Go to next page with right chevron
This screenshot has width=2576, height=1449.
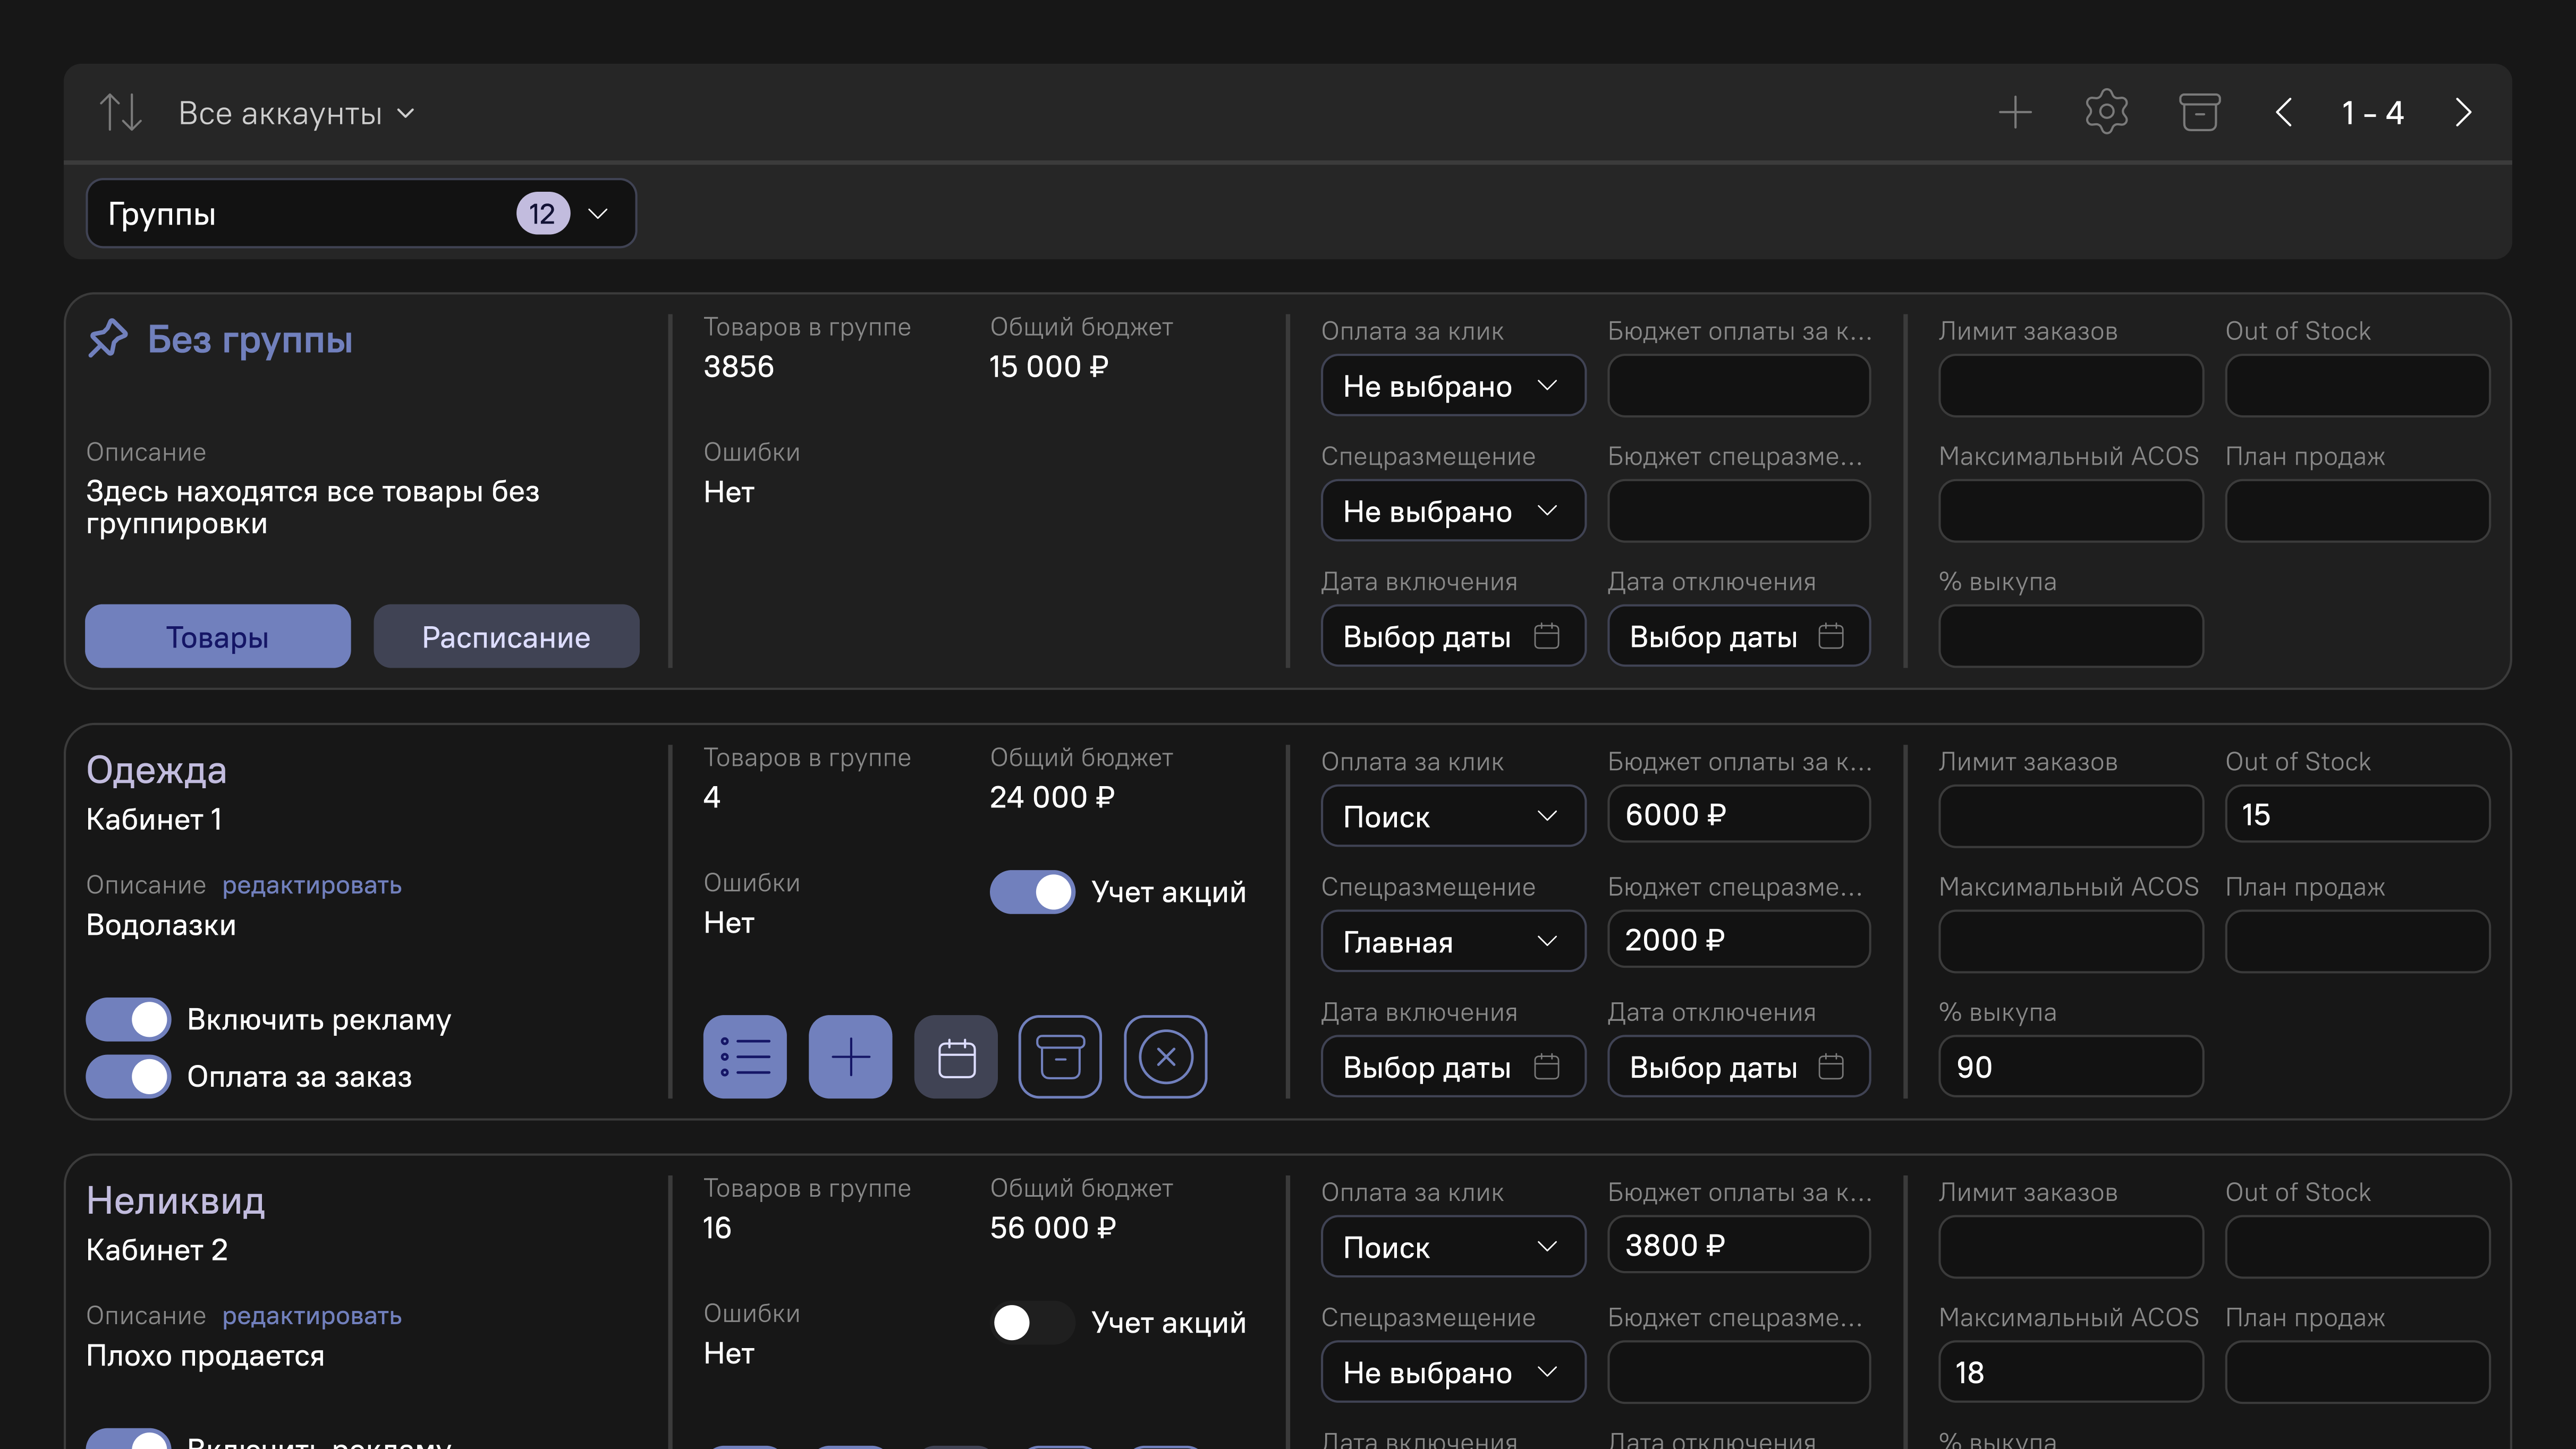[x=2463, y=113]
